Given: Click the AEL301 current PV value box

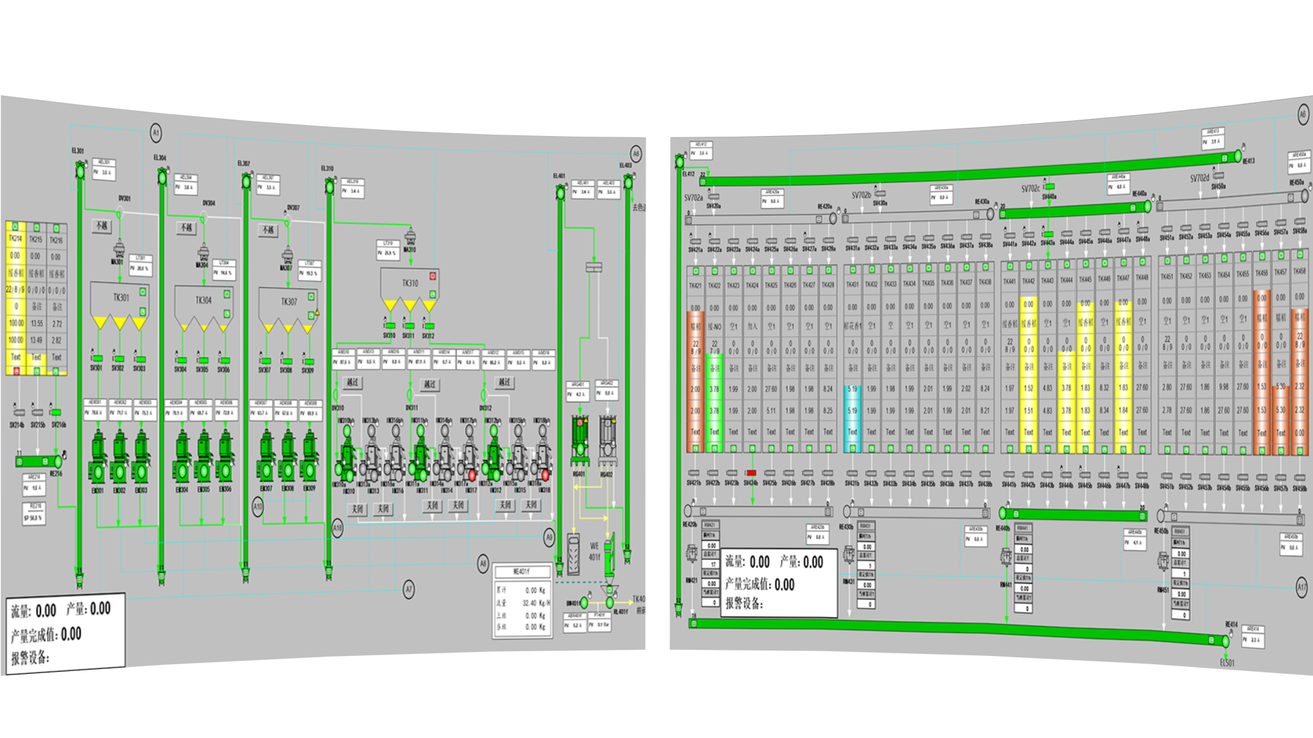Looking at the screenshot, I should (x=103, y=173).
